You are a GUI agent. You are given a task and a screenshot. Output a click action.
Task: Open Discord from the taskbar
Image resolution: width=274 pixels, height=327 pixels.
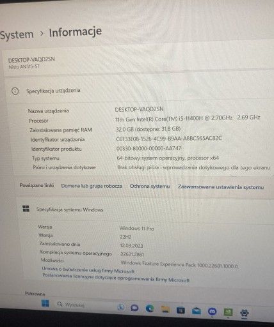(x=212, y=312)
